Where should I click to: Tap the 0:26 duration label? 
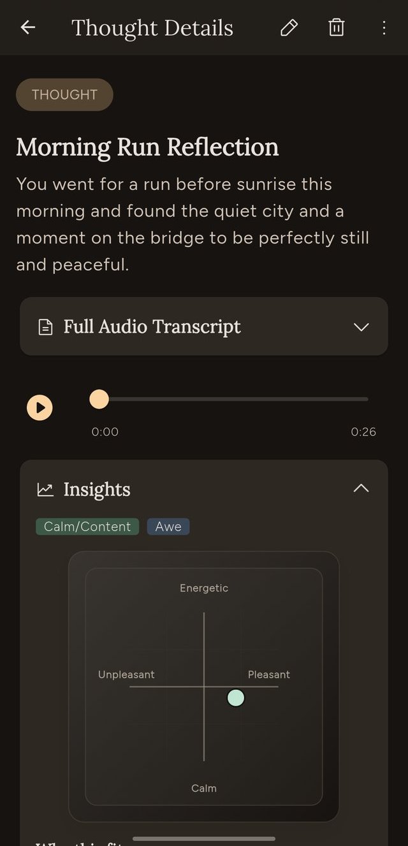coord(363,432)
